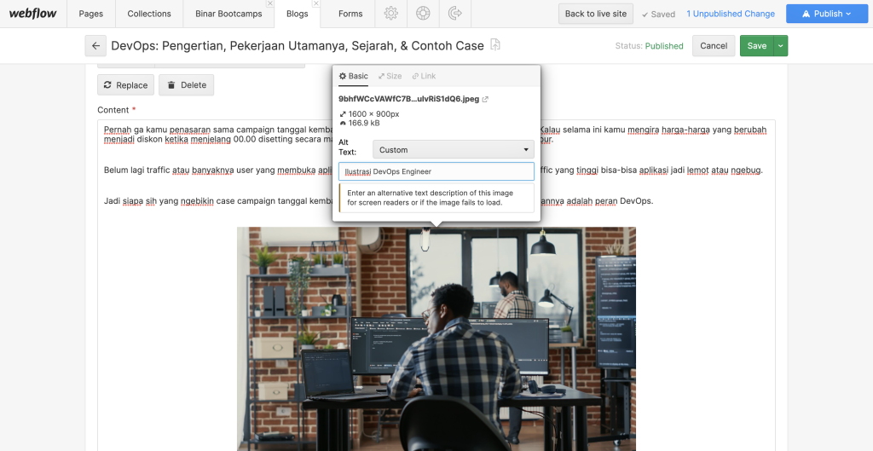Screen dimensions: 873x451
Task: Click the 166.9 kB file size text
Action: pyautogui.click(x=364, y=123)
